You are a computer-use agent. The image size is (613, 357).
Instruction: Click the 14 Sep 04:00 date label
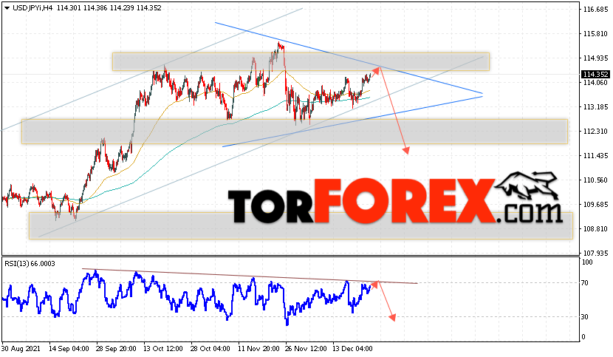[69, 349]
